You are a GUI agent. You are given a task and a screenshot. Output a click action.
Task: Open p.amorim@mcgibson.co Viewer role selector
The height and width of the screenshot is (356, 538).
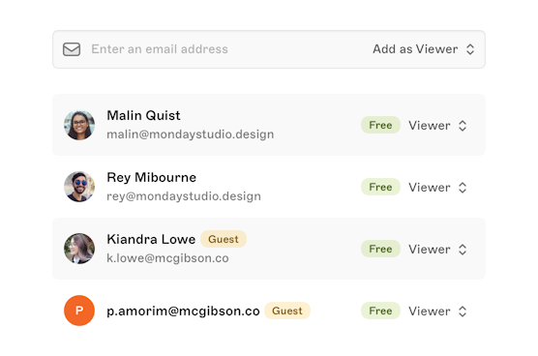(437, 311)
